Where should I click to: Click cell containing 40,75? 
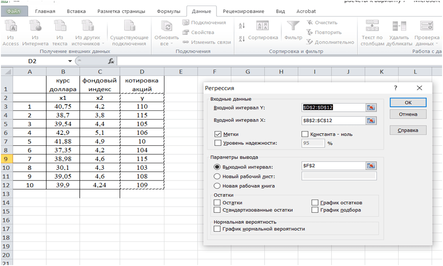point(63,106)
